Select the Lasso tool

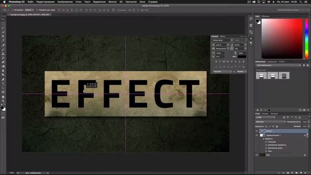point(3,28)
